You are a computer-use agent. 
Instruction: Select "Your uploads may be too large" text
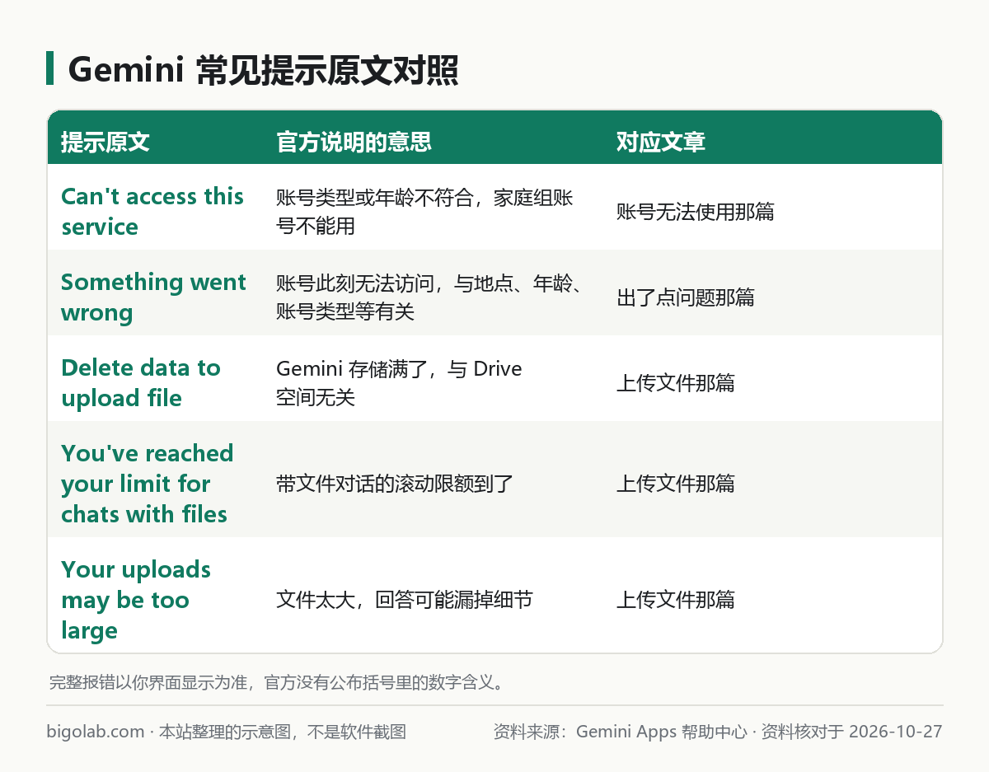136,600
